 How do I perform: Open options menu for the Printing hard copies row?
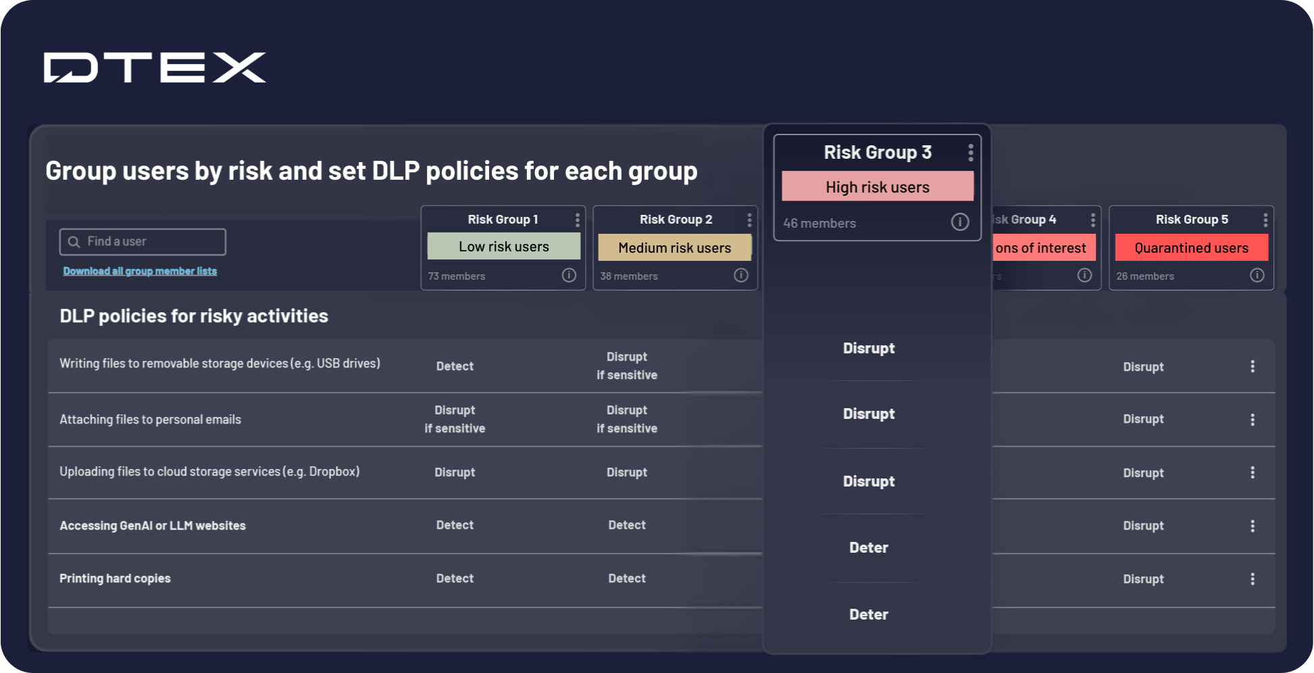click(1253, 578)
